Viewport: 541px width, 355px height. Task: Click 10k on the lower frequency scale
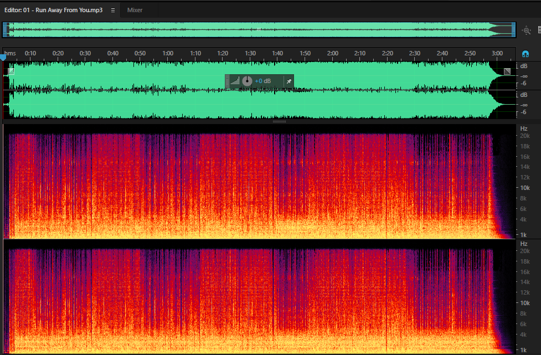point(525,303)
